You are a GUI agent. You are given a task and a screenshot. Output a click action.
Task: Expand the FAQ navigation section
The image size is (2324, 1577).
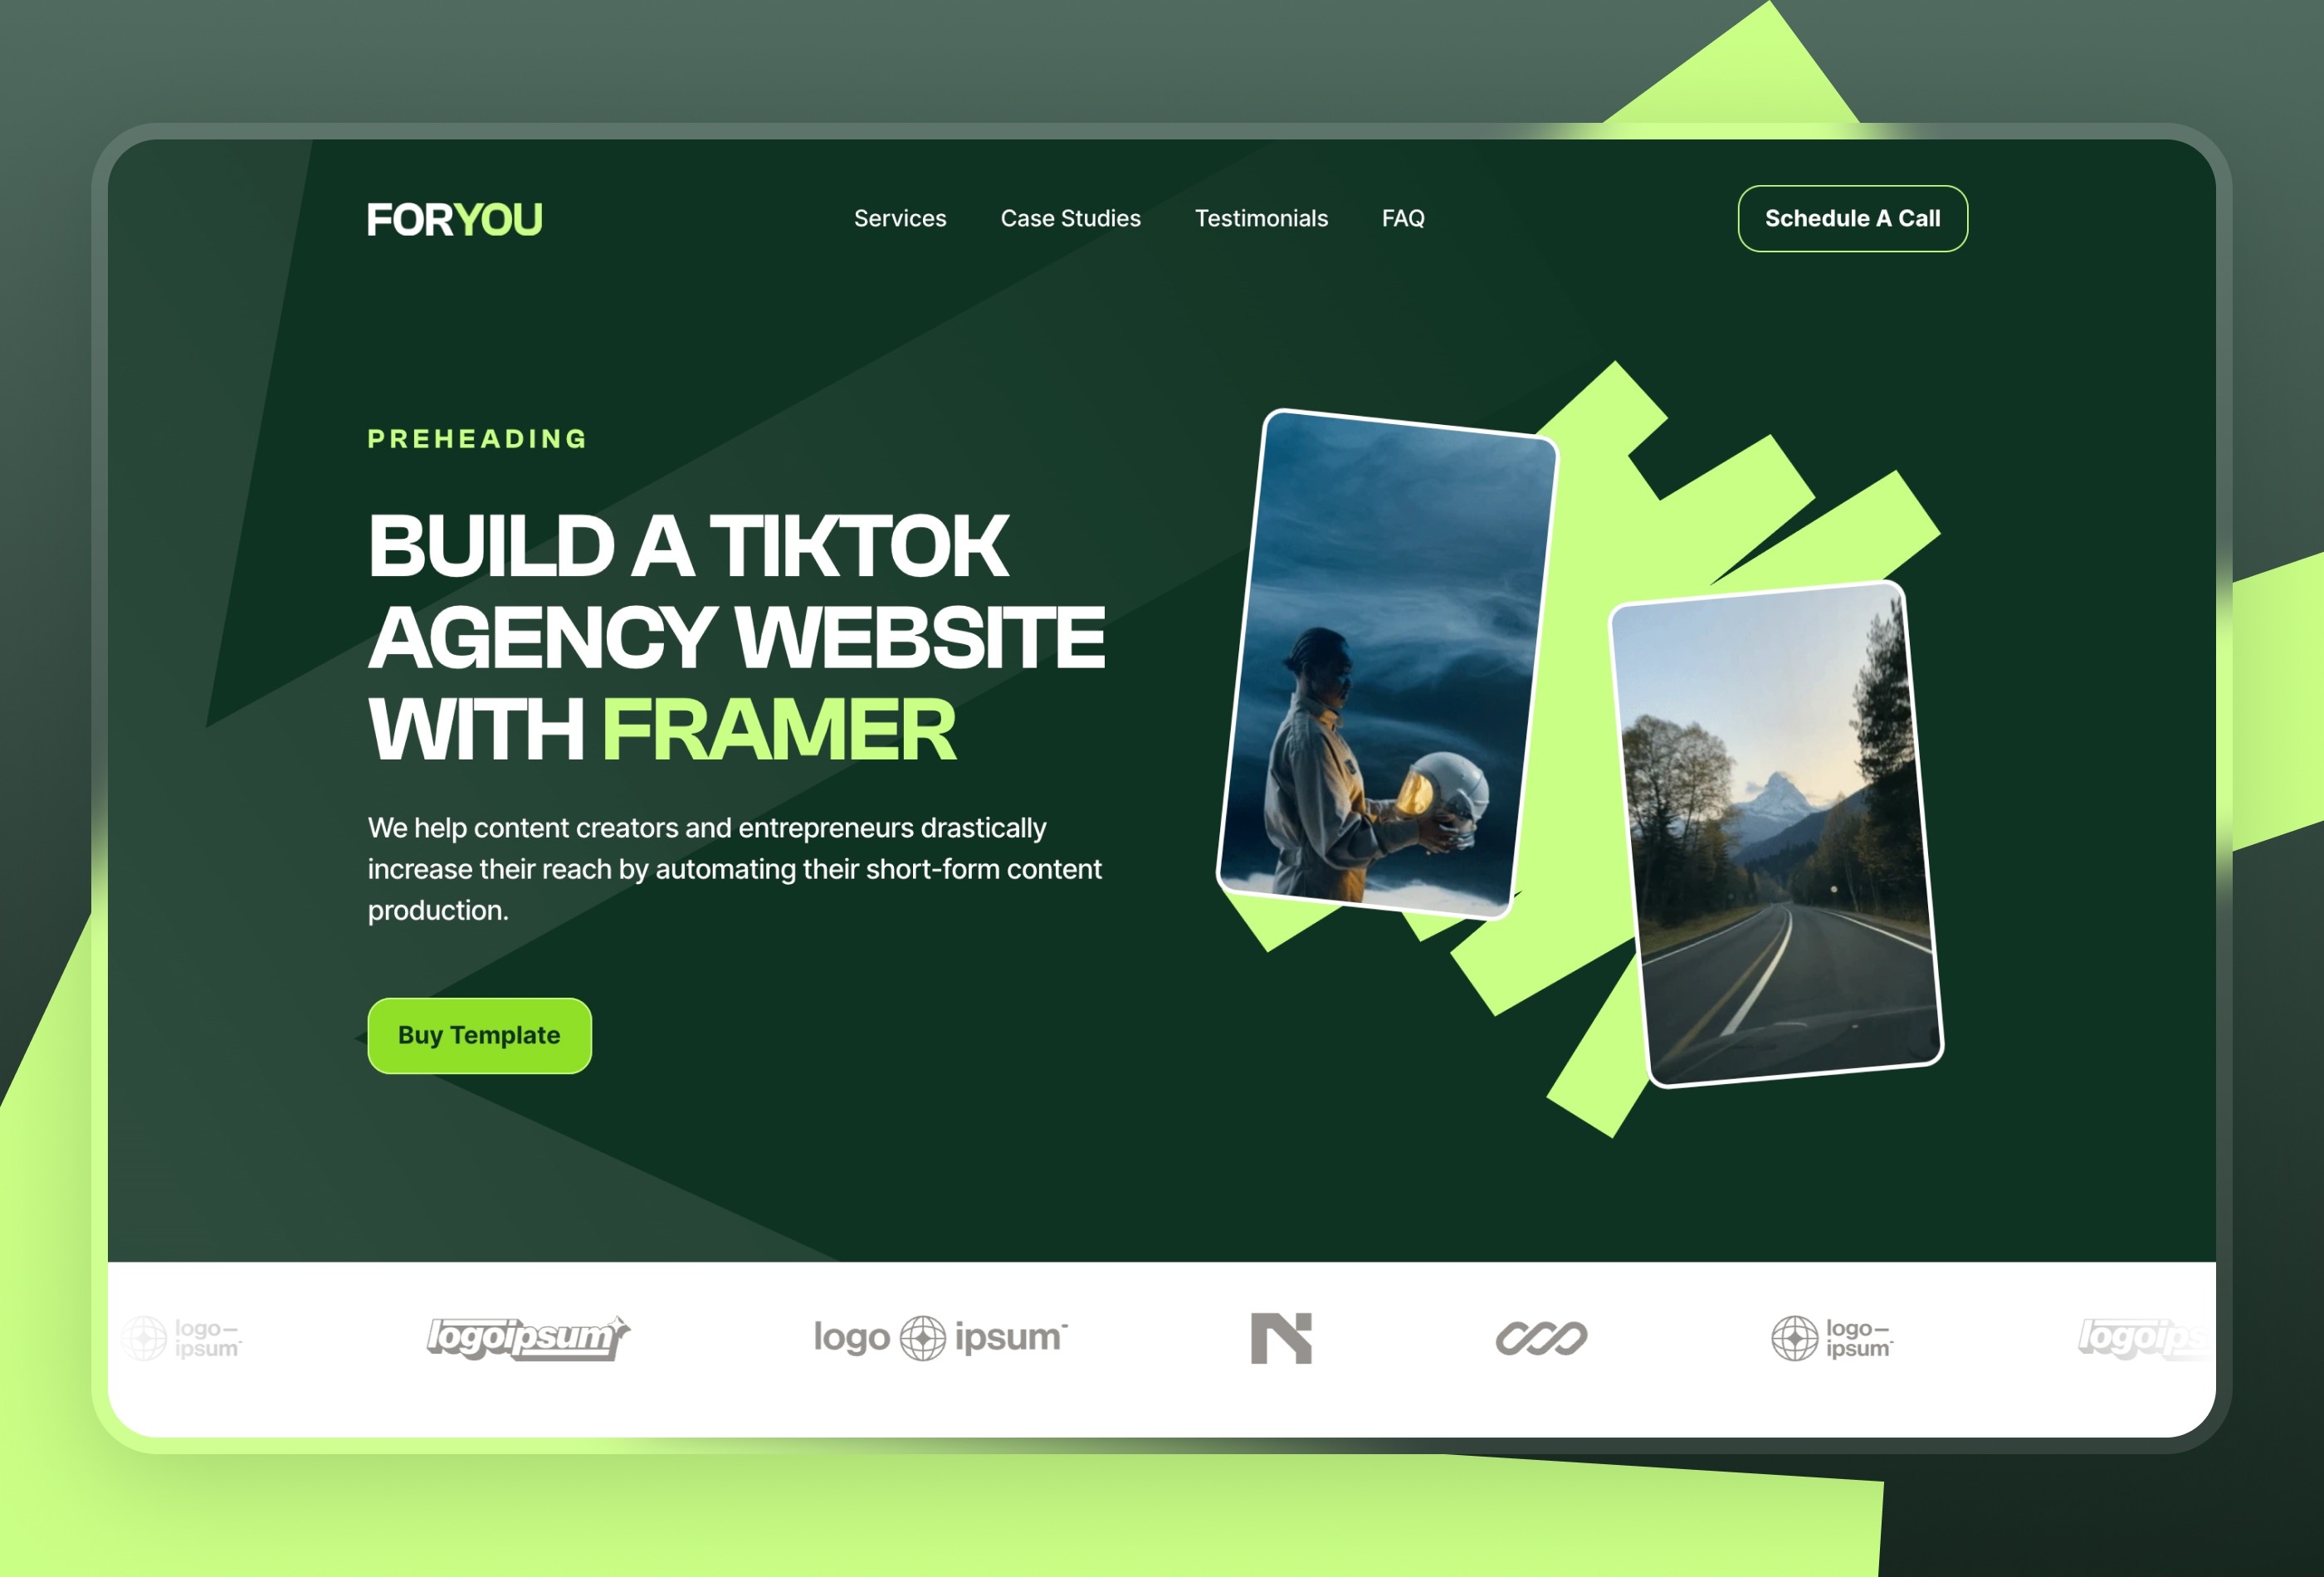tap(1402, 217)
